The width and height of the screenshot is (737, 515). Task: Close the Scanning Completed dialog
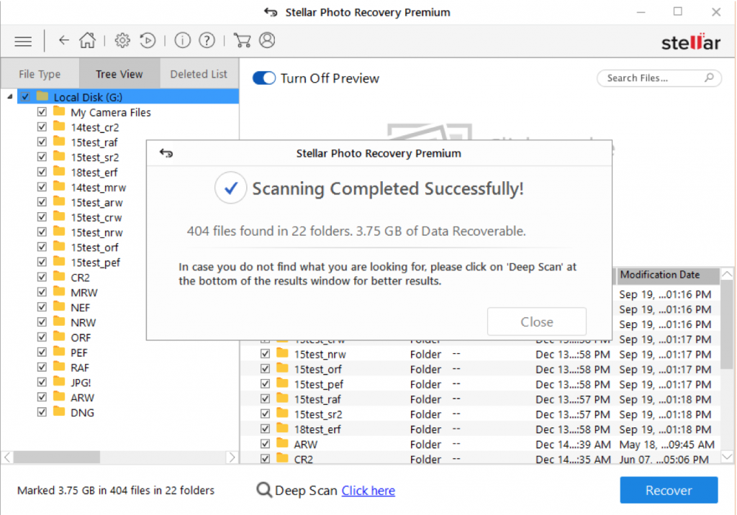point(536,322)
